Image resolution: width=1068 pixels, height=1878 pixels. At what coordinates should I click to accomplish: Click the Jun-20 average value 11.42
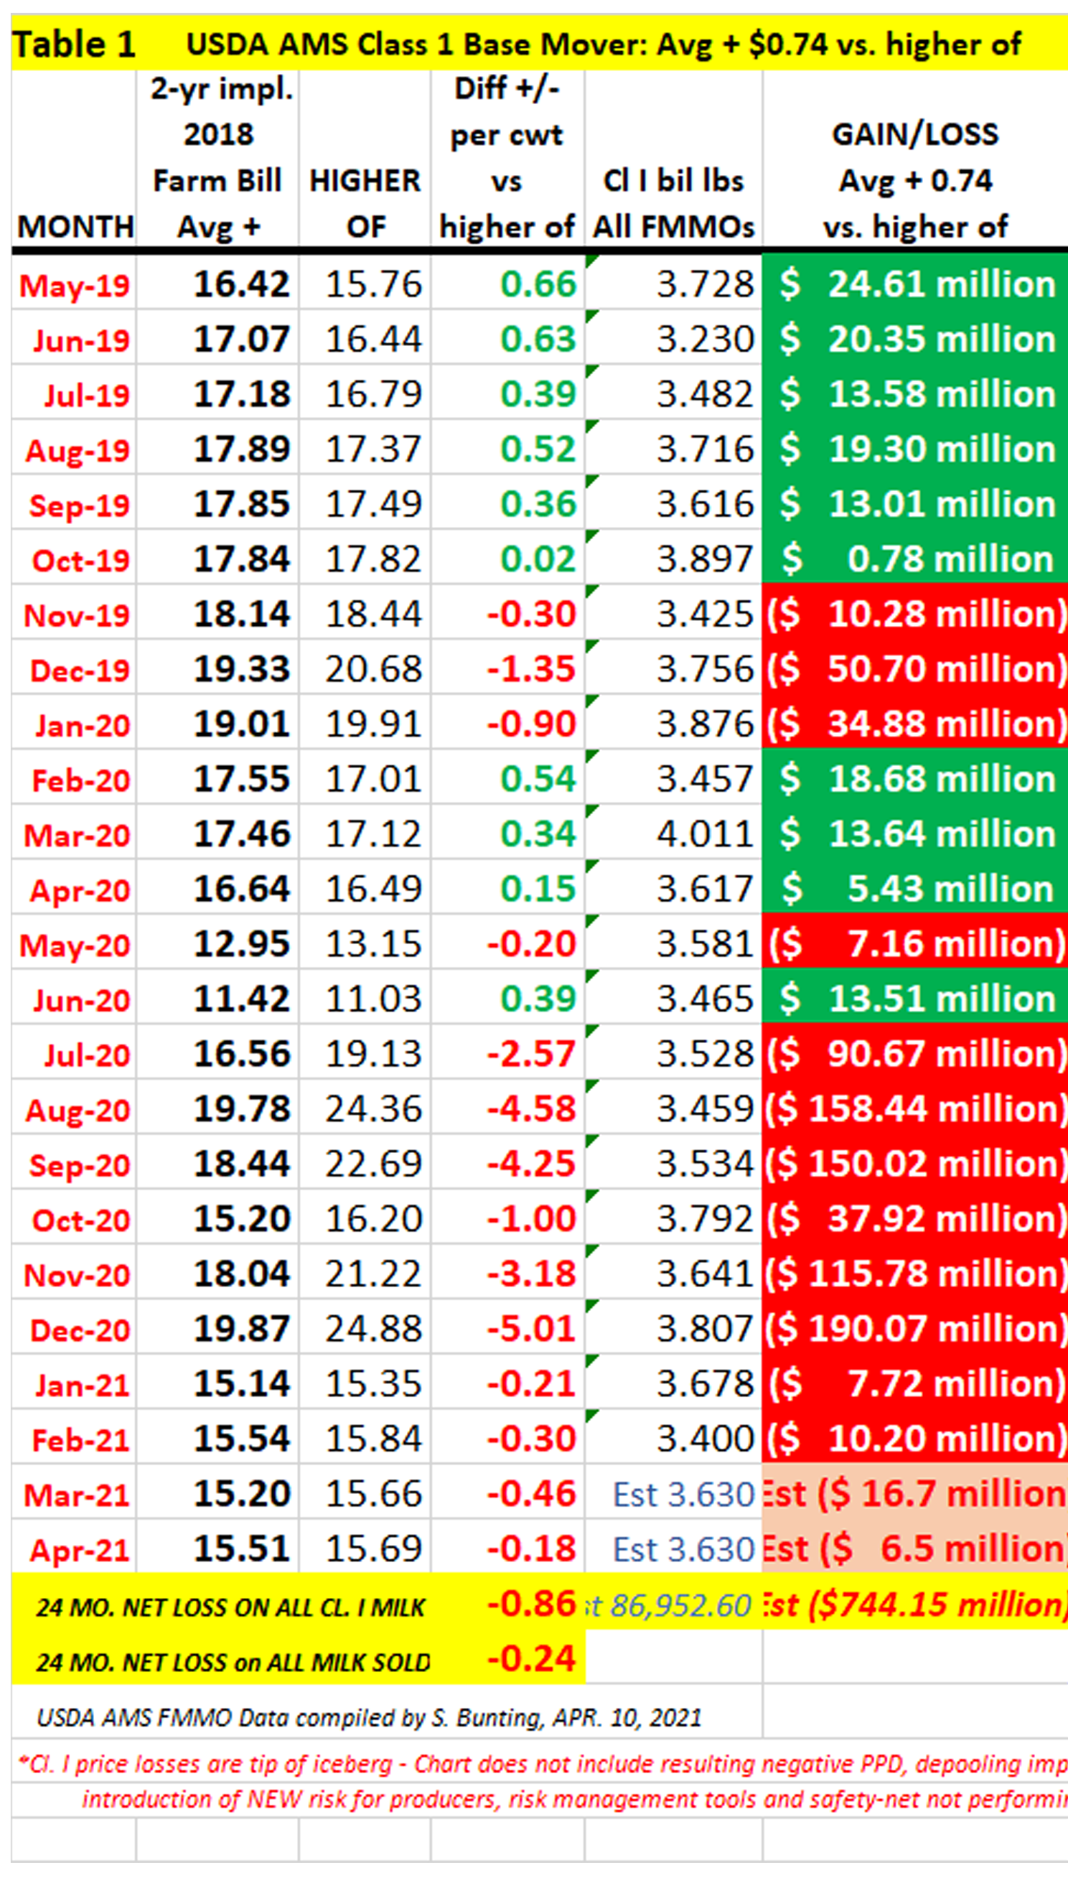(x=240, y=999)
